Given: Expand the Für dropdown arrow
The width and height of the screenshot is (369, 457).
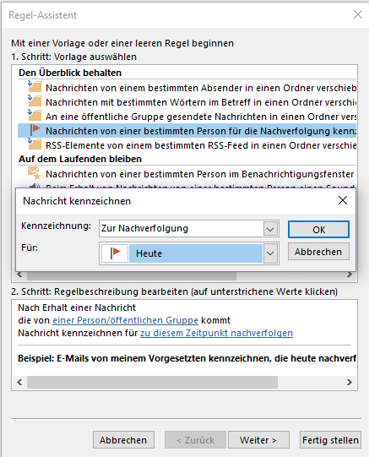Looking at the screenshot, I should [270, 253].
